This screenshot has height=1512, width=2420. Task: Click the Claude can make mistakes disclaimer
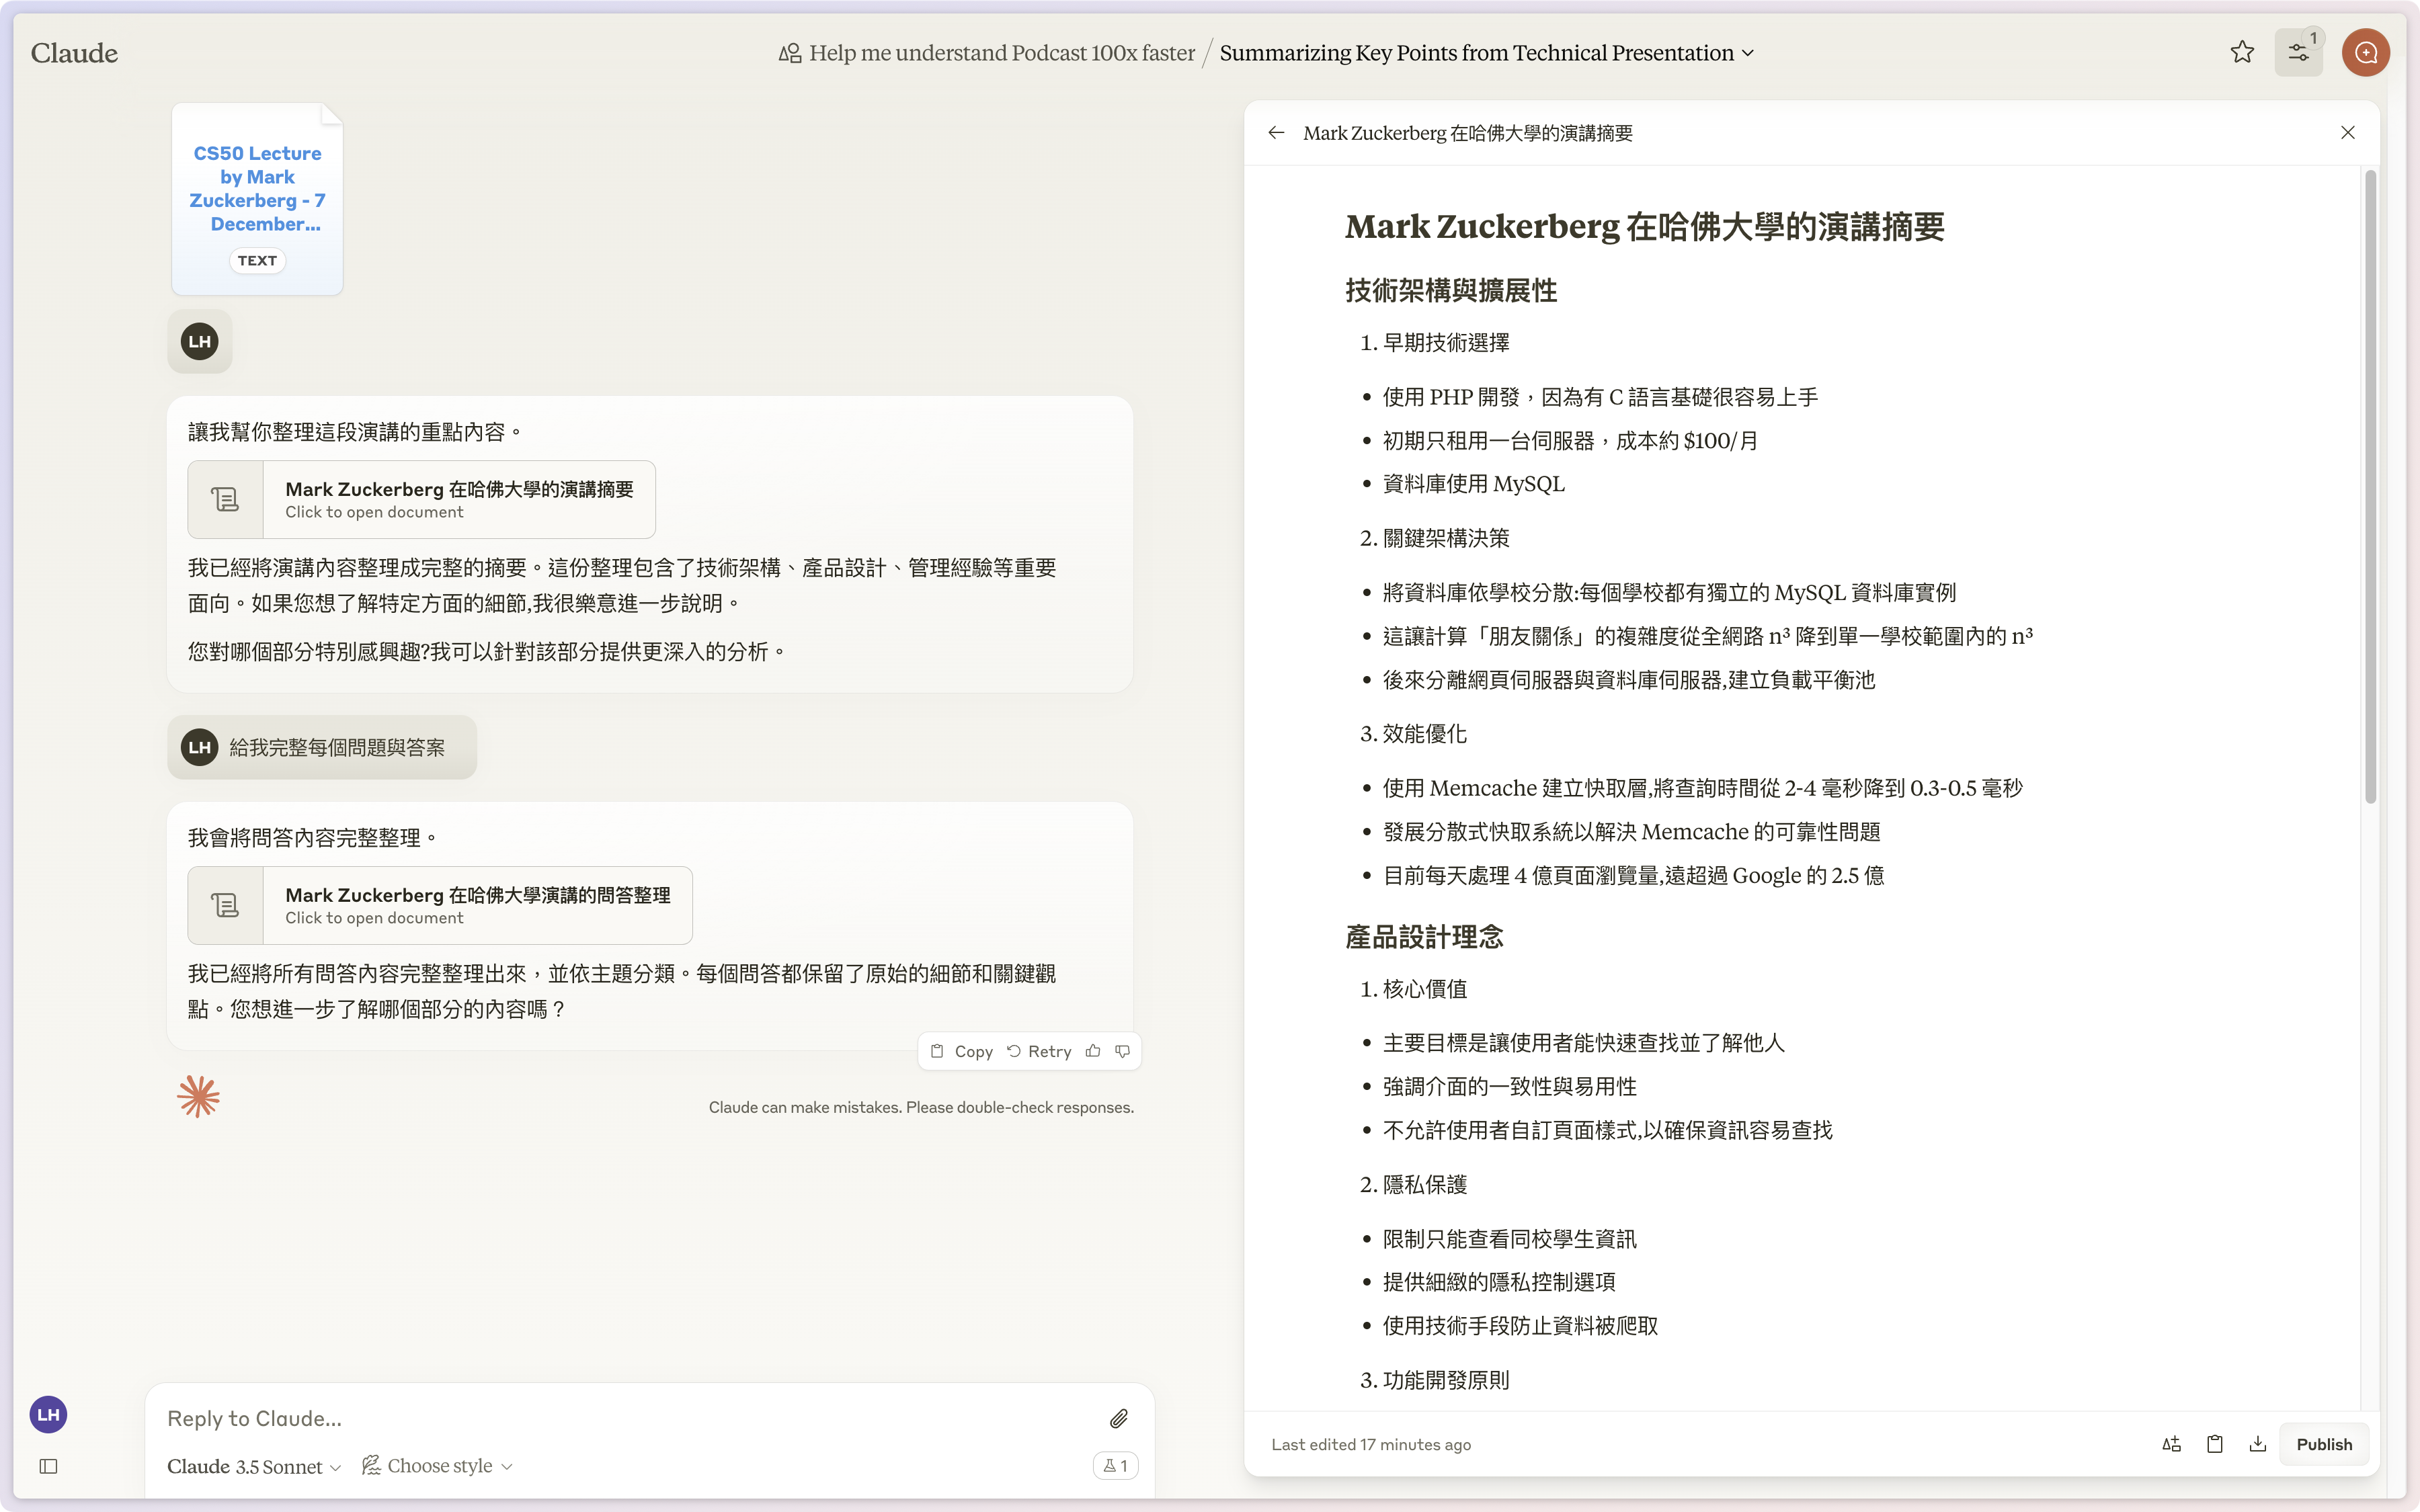click(921, 1107)
